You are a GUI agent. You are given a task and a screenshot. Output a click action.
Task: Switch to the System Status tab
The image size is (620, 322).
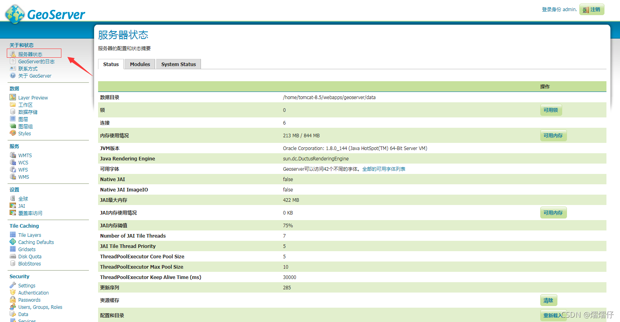point(178,64)
